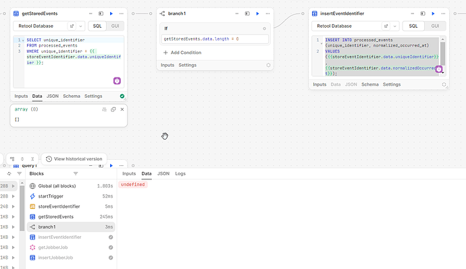Switch insertEventIdentifier to SQL mode
The height and width of the screenshot is (269, 466).
pos(413,26)
